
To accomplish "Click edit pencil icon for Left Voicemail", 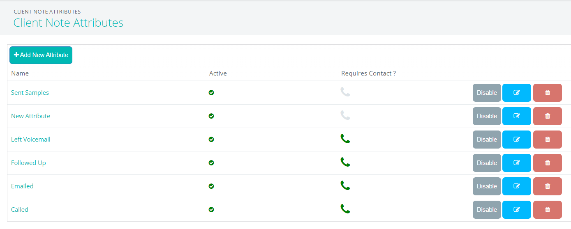I will point(517,140).
